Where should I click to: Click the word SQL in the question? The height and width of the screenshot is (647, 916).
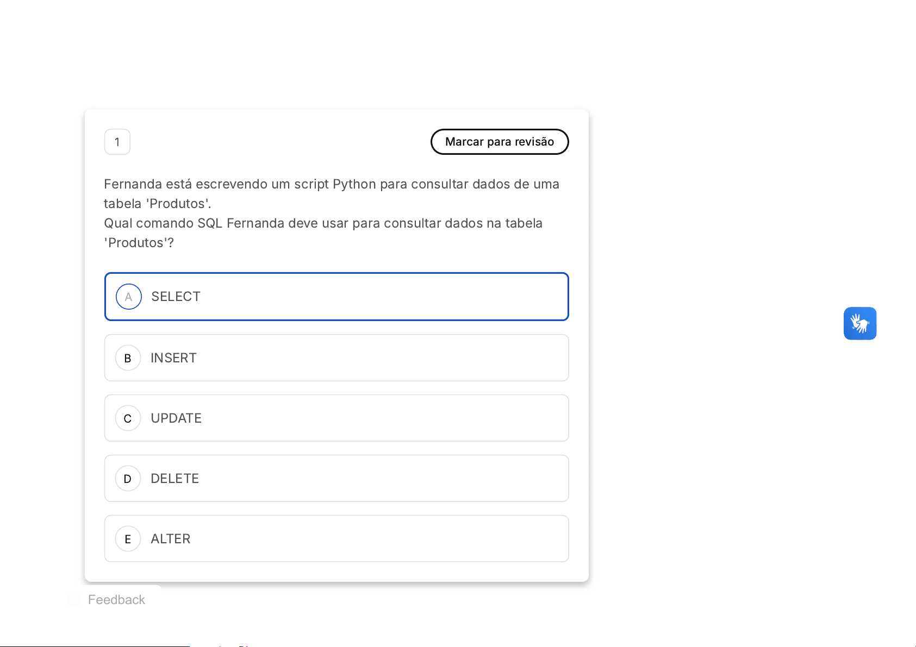click(x=209, y=223)
